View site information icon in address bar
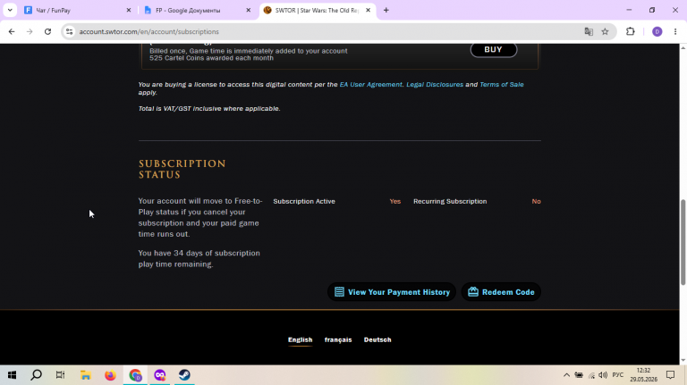The height and width of the screenshot is (385, 687). 69,31
